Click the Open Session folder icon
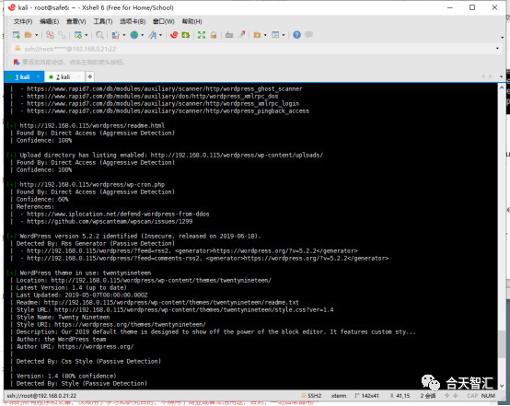The height and width of the screenshot is (406, 510). point(29,35)
